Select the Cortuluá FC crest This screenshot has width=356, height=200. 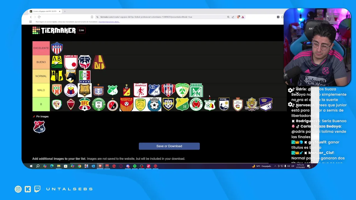click(x=196, y=104)
